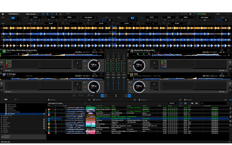
Task: Select the DRUM & BASS playlist in tree
Action: coord(13,106)
